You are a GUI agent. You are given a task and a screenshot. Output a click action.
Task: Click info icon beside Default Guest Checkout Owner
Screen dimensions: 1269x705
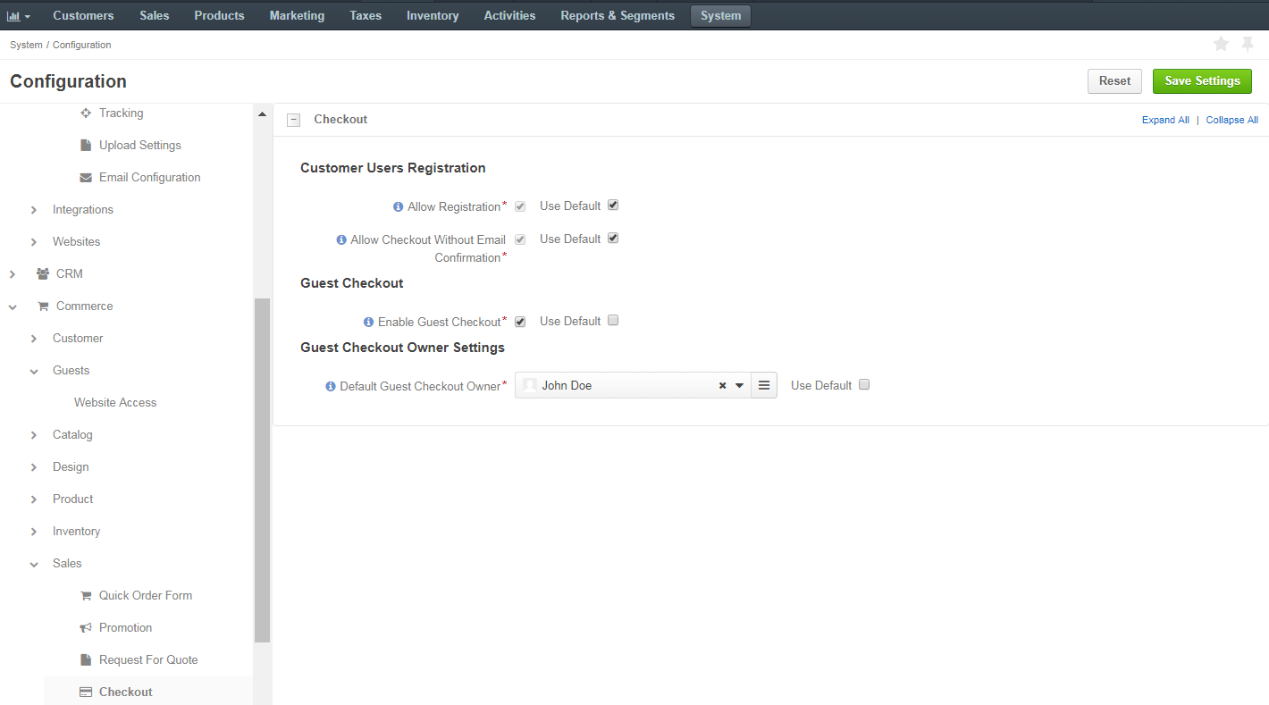tap(331, 386)
